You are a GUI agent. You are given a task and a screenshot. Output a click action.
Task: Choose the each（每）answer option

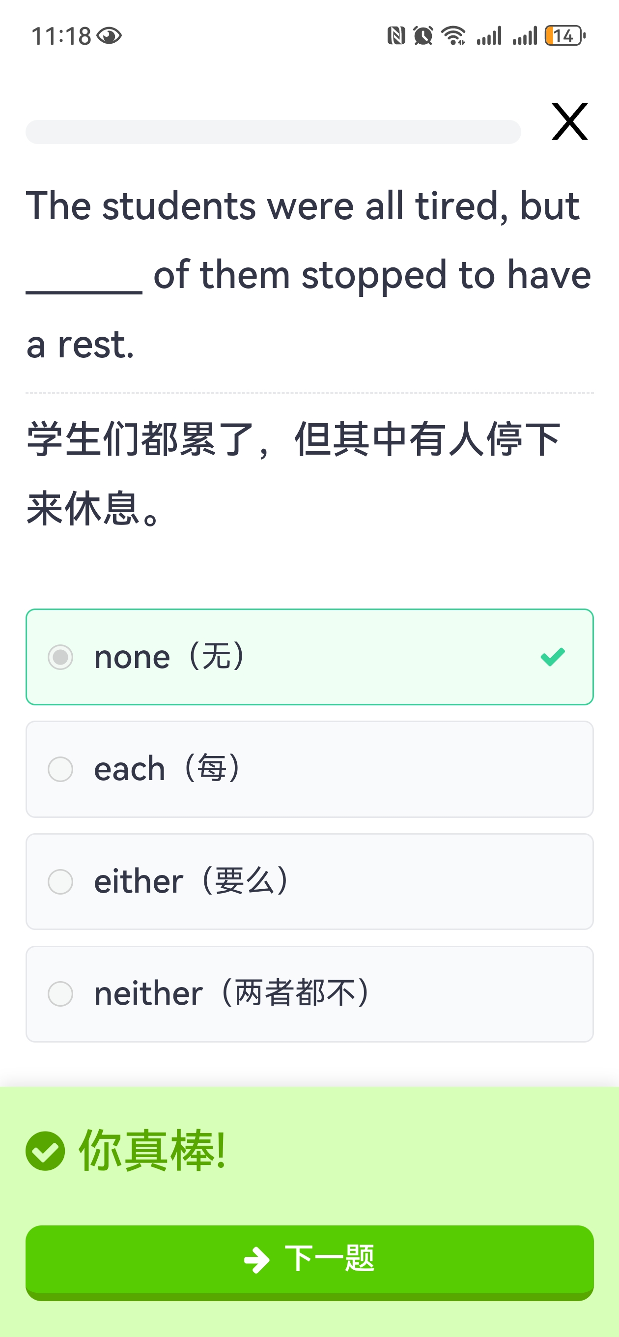click(309, 769)
